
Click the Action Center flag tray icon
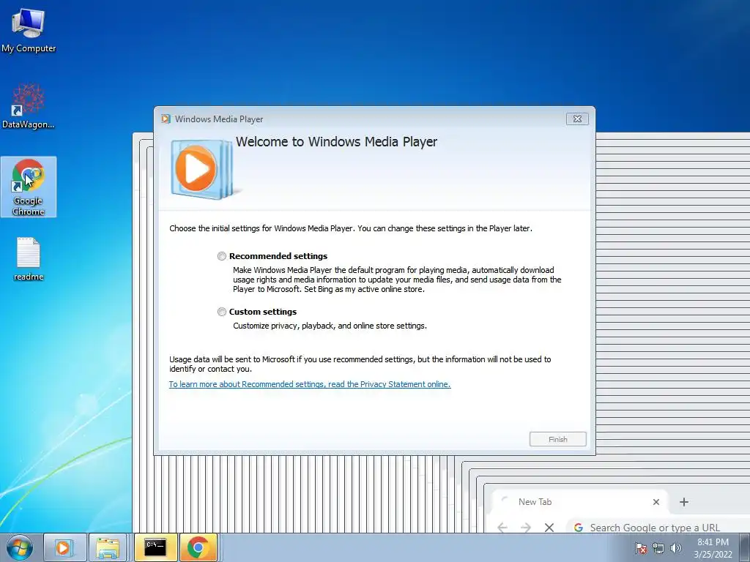coord(641,548)
